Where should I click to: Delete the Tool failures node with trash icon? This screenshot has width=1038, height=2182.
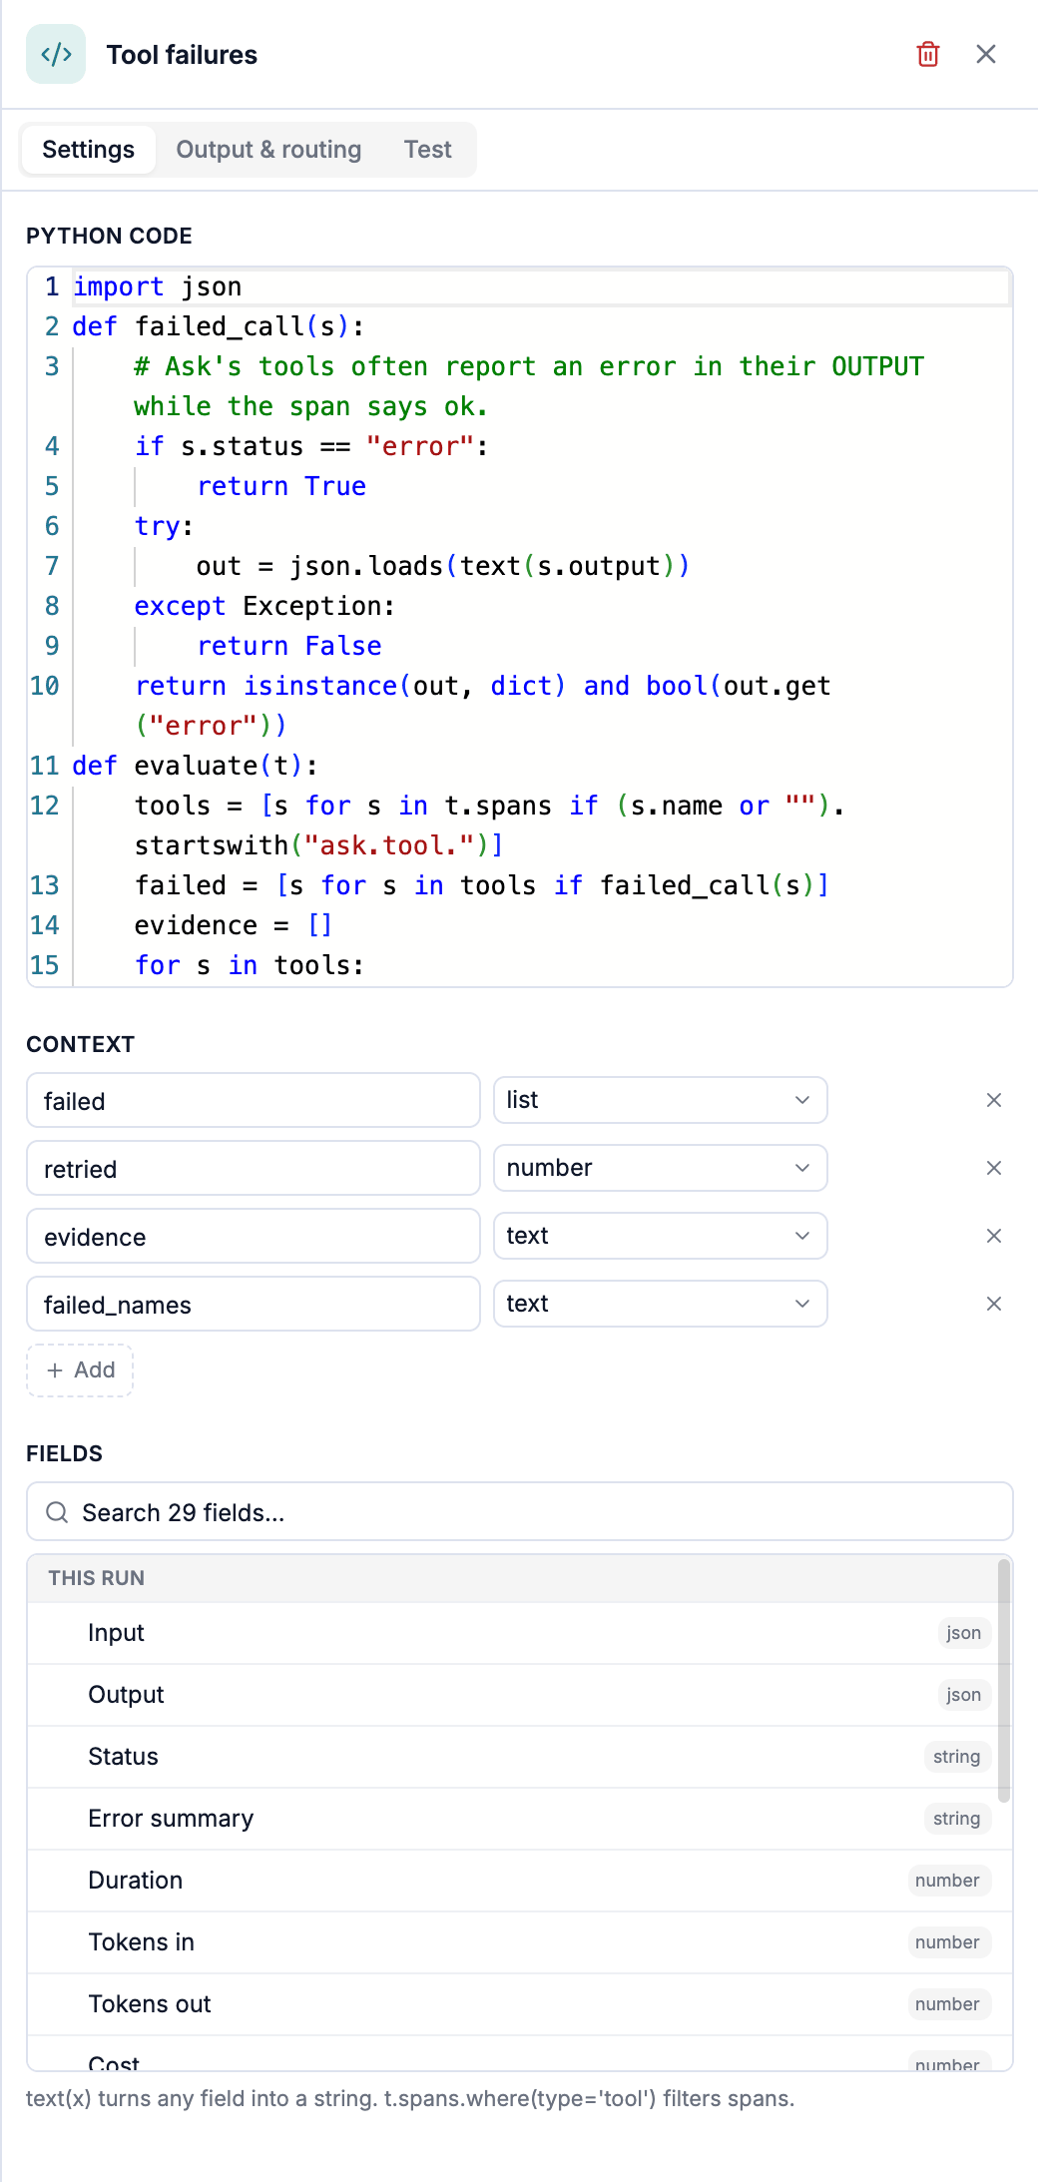pos(928,54)
